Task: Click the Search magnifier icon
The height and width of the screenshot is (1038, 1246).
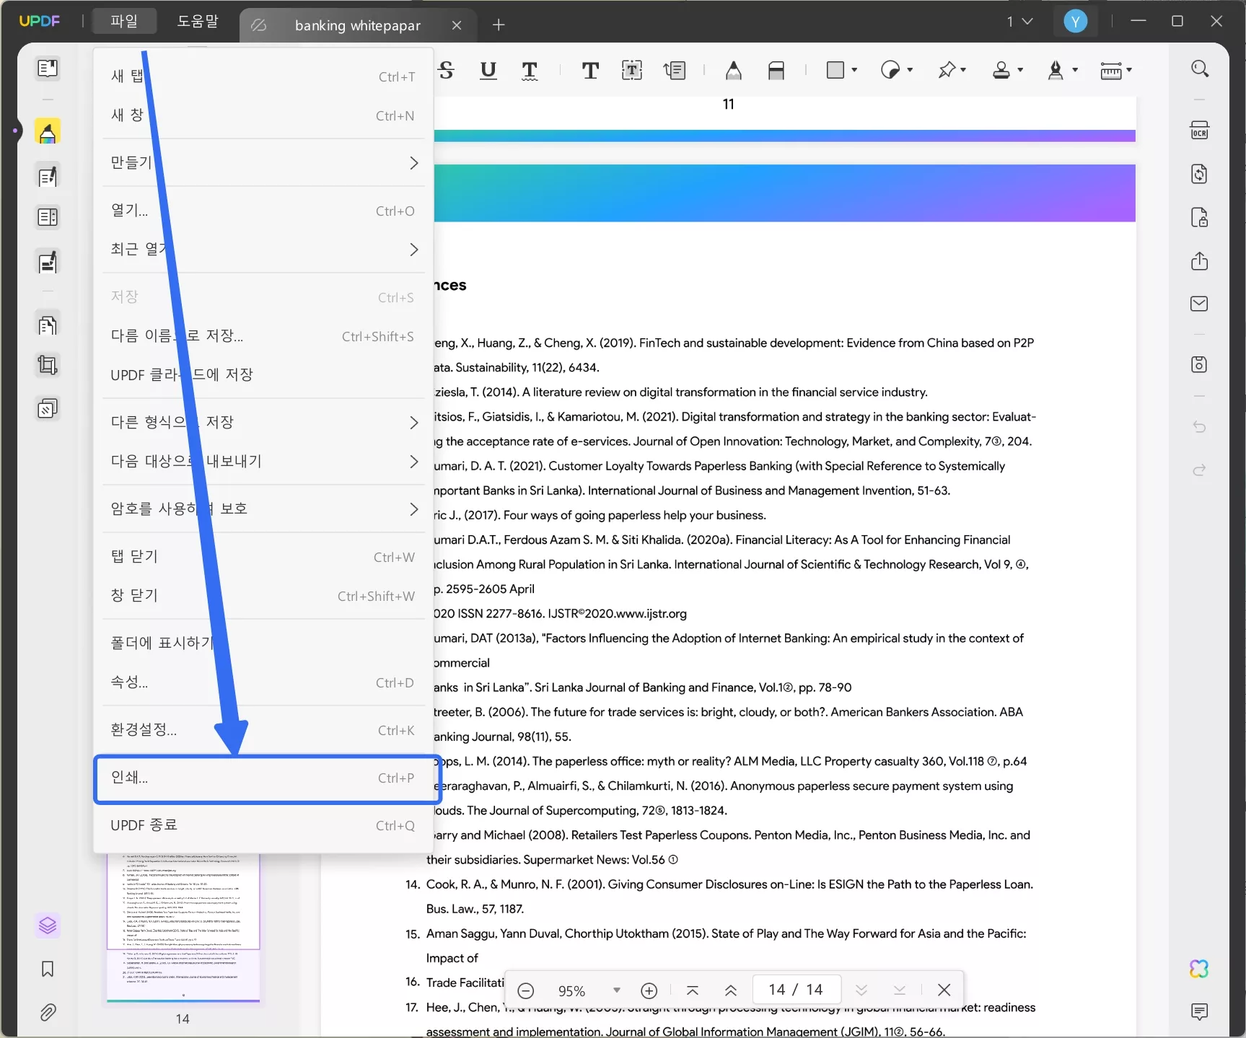Action: point(1200,69)
